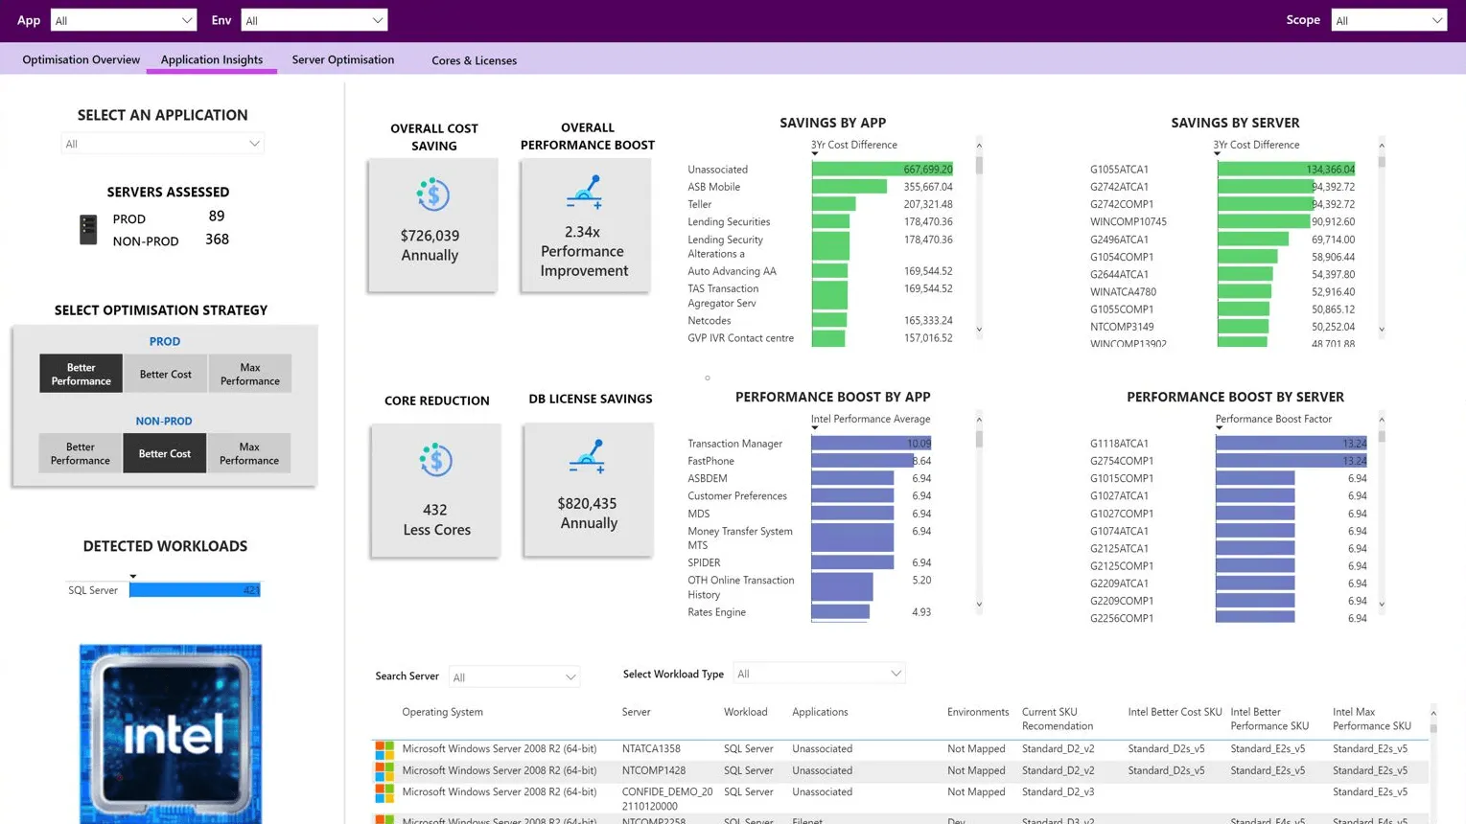The image size is (1466, 824).
Task: Click Rates Engine in Performance Boost by App
Action: click(x=716, y=612)
